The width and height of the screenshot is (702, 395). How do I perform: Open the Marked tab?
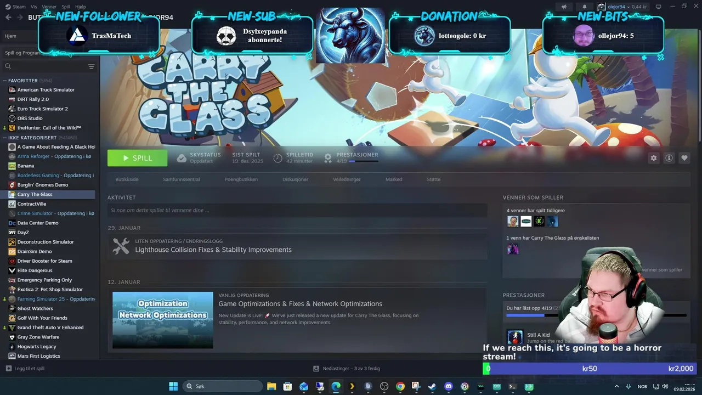[x=394, y=179]
